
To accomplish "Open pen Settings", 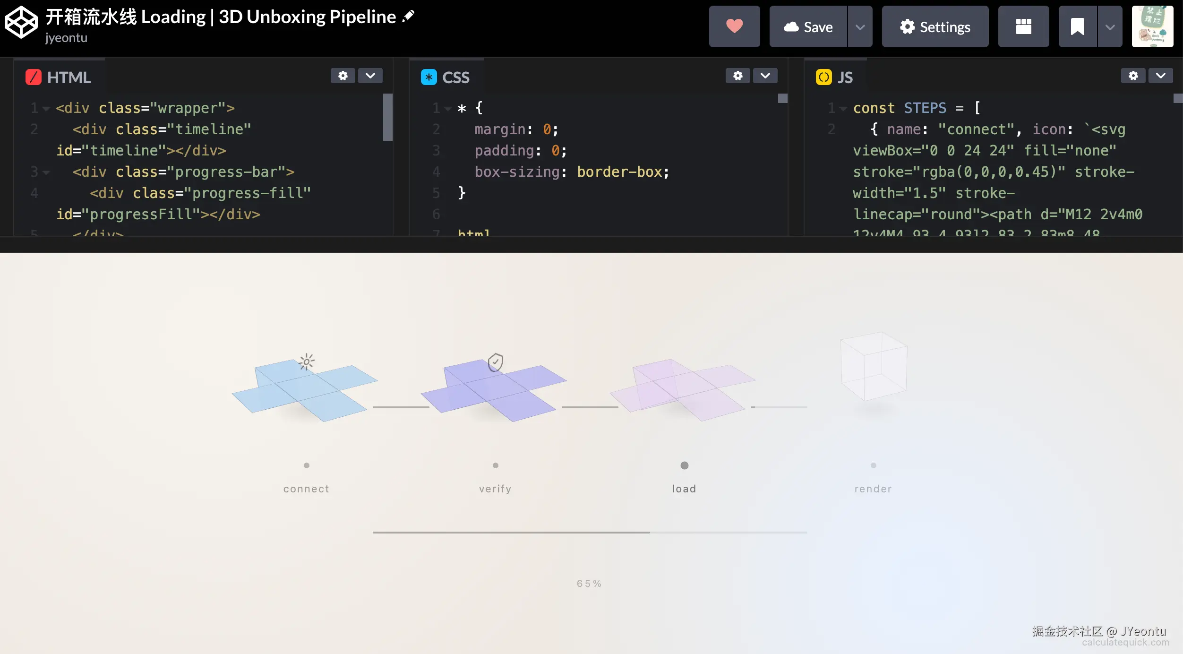I will [935, 26].
